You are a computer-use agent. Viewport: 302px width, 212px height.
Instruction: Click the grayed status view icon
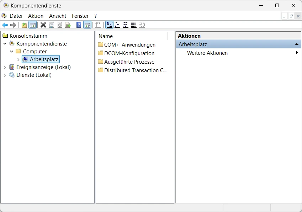pyautogui.click(x=142, y=25)
